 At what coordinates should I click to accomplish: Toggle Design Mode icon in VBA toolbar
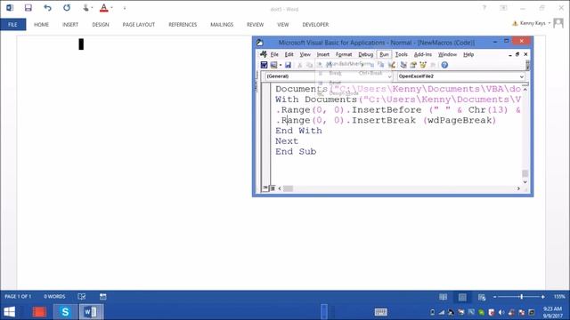pos(392,65)
